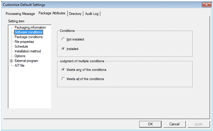213x131 pixels.
Task: Open the Audit Log tab
Action: tap(92, 14)
